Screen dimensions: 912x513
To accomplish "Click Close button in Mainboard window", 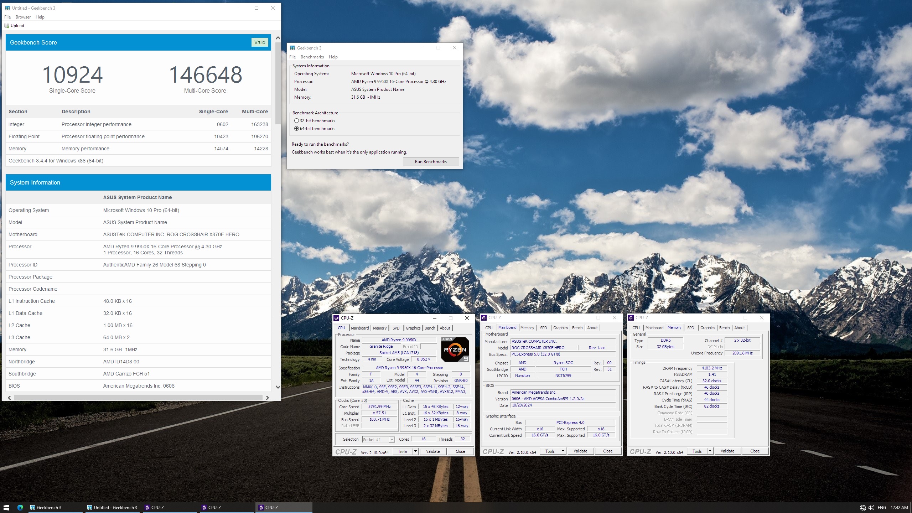I will (608, 451).
